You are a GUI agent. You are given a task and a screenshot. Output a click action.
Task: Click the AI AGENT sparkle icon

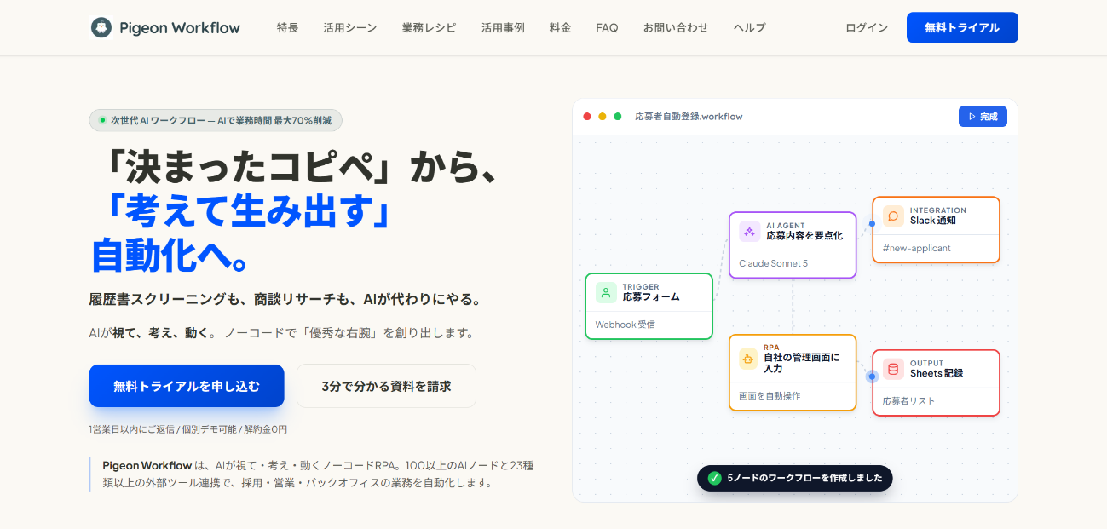(750, 231)
